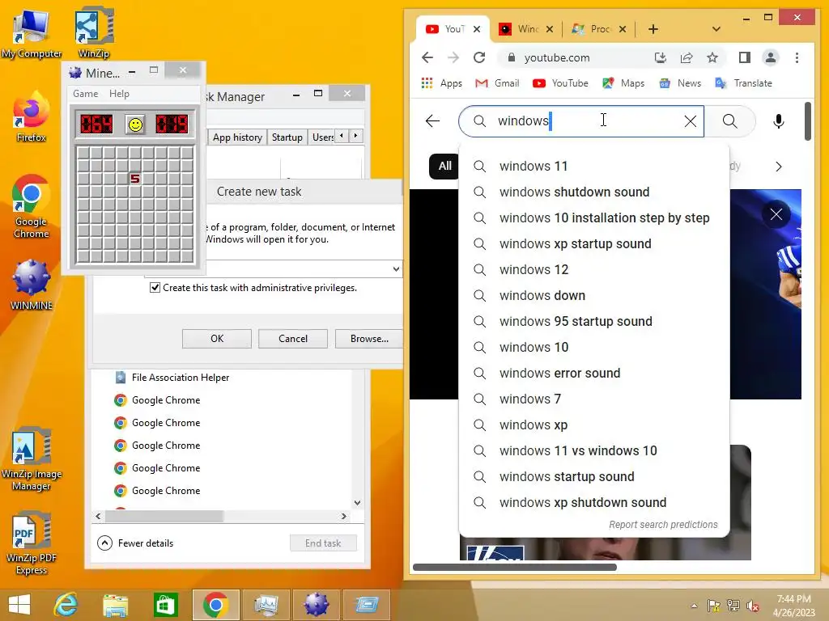
Task: Toggle 'Create this task with administrative privileges' checkbox
Action: [x=155, y=288]
